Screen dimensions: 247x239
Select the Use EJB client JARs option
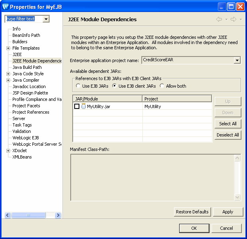click(x=115, y=86)
